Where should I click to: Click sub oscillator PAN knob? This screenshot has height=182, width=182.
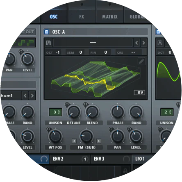(x=9, y=59)
